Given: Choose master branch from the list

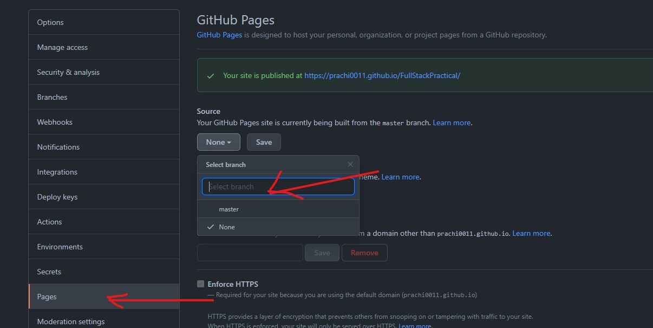Looking at the screenshot, I should (x=278, y=209).
